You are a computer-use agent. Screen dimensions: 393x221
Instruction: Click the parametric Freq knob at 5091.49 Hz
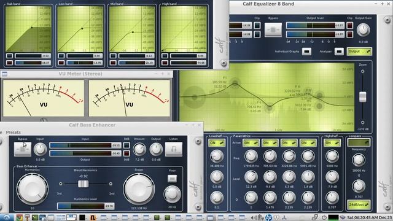pos(308,156)
